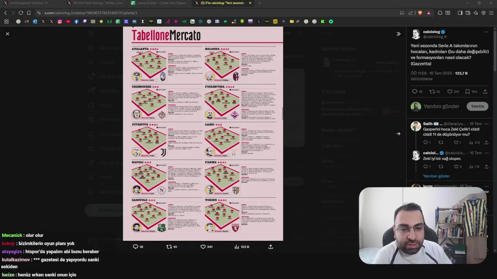Viewport: 497px width, 279px height.
Task: View stats 2 B on Salih's comment
Action: coord(475,143)
